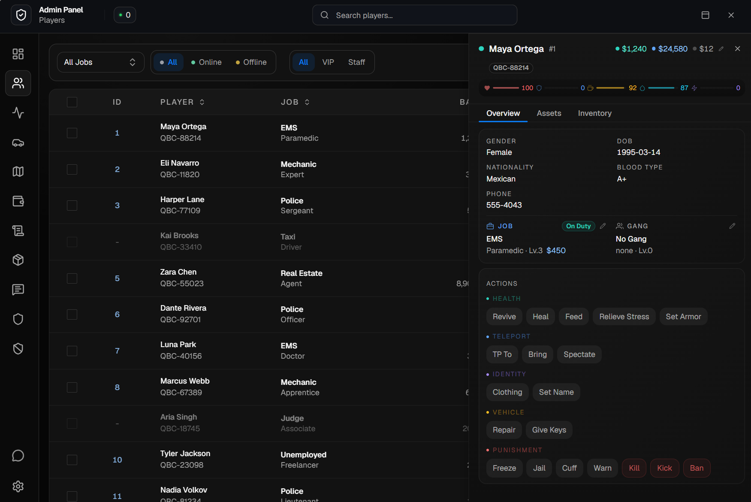Viewport: 751px width, 502px height.
Task: Open the dashboard grid icon in sidebar
Action: (x=18, y=54)
